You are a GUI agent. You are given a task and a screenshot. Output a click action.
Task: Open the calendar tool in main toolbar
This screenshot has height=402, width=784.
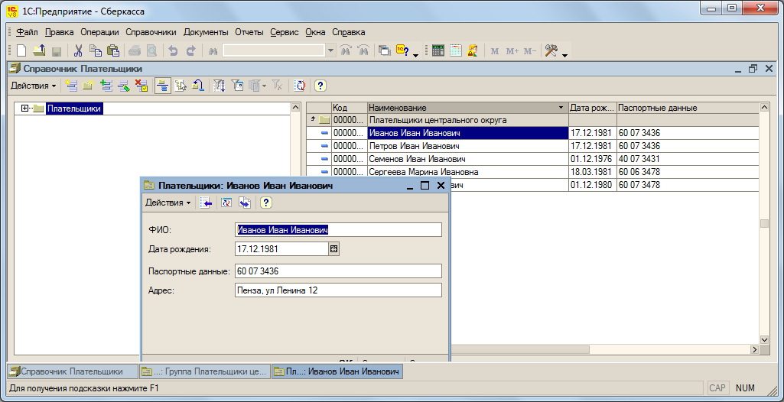point(456,50)
